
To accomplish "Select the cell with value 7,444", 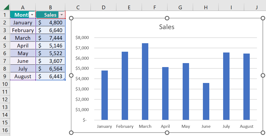I will click(x=51, y=38).
